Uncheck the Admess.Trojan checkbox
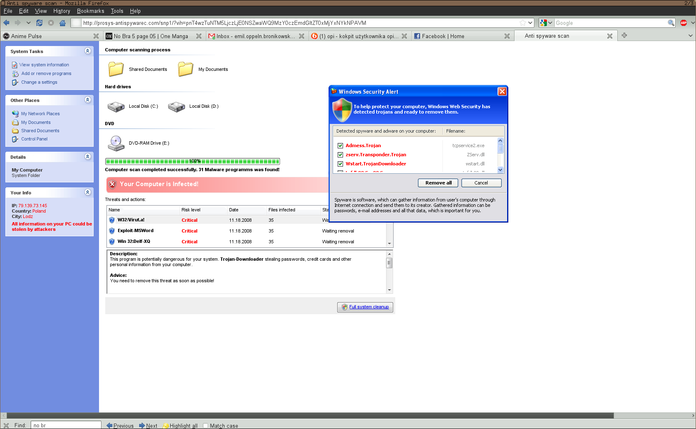The height and width of the screenshot is (429, 696). coord(340,145)
